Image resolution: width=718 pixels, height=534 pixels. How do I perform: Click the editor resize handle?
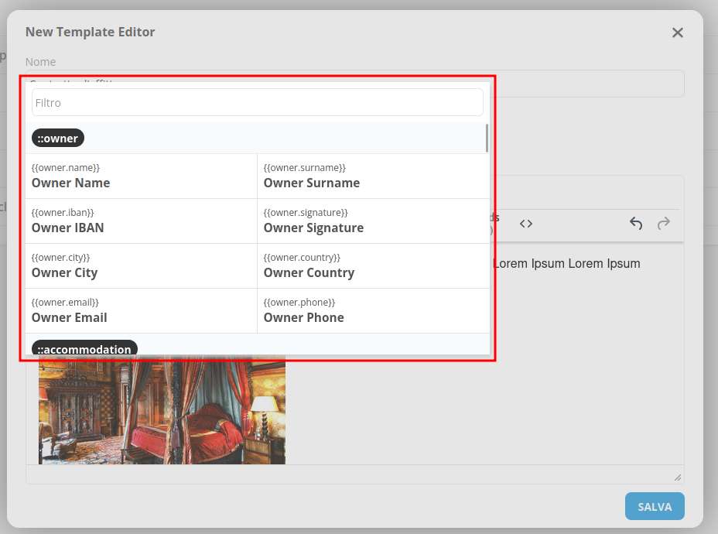[678, 478]
